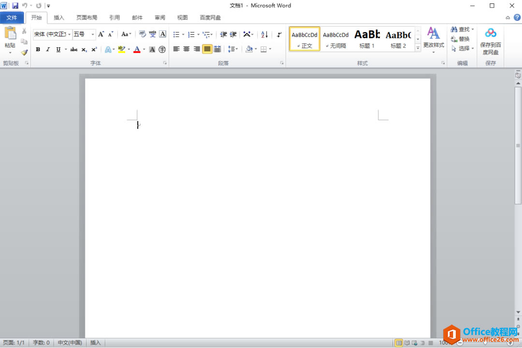522x348 pixels.
Task: Show paragraph marks with the pilcrow icon
Action: click(x=279, y=34)
